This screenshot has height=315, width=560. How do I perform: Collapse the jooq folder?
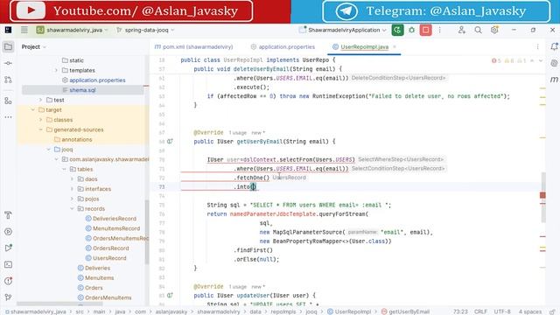pyautogui.click(x=48, y=150)
